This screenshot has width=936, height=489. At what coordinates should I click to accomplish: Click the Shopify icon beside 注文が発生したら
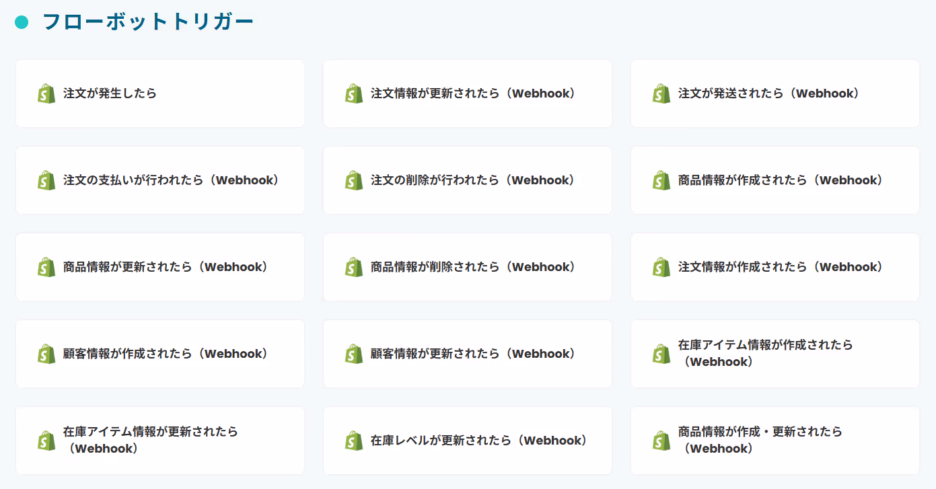46,93
